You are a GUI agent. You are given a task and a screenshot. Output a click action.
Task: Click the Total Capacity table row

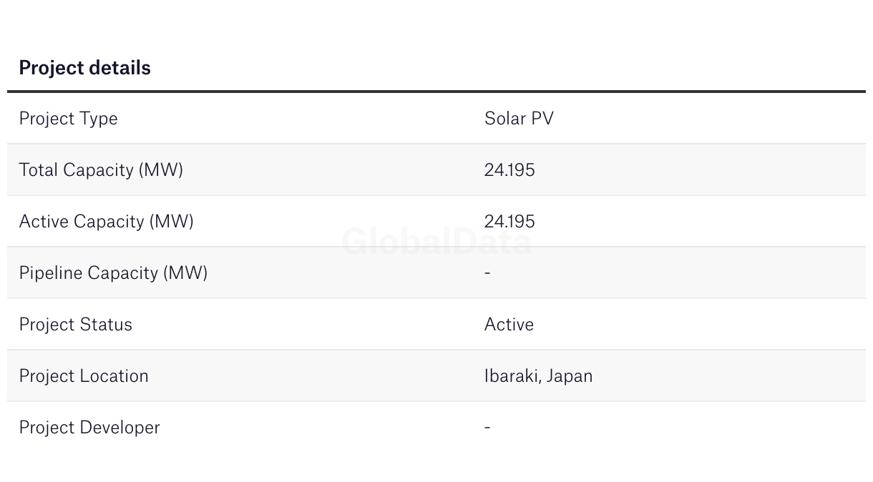point(436,169)
